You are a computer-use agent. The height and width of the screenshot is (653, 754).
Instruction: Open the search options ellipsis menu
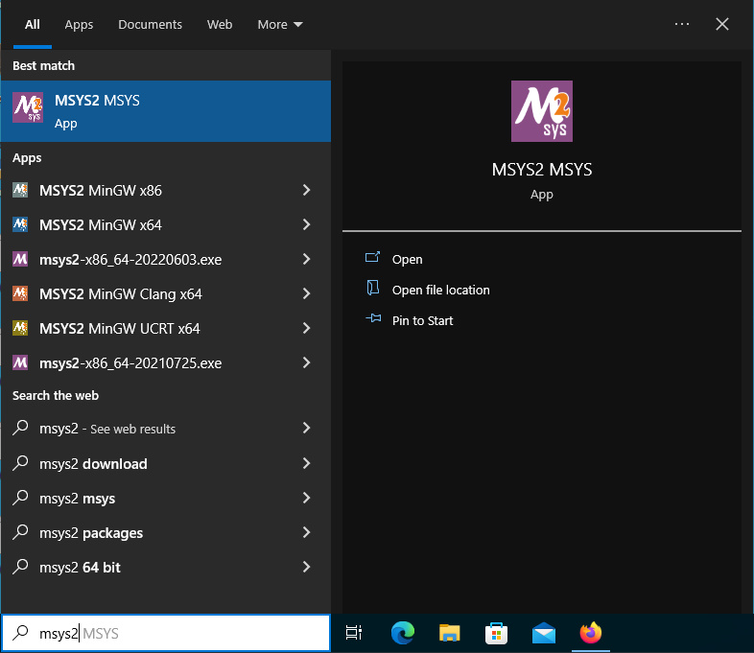tap(682, 24)
